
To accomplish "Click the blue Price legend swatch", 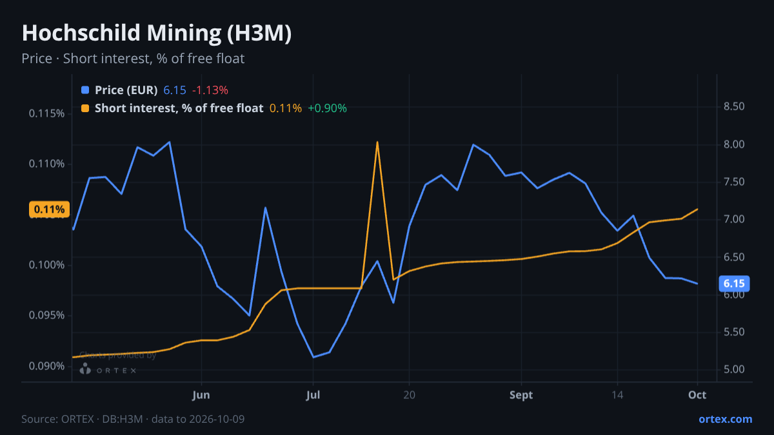I will (x=85, y=90).
